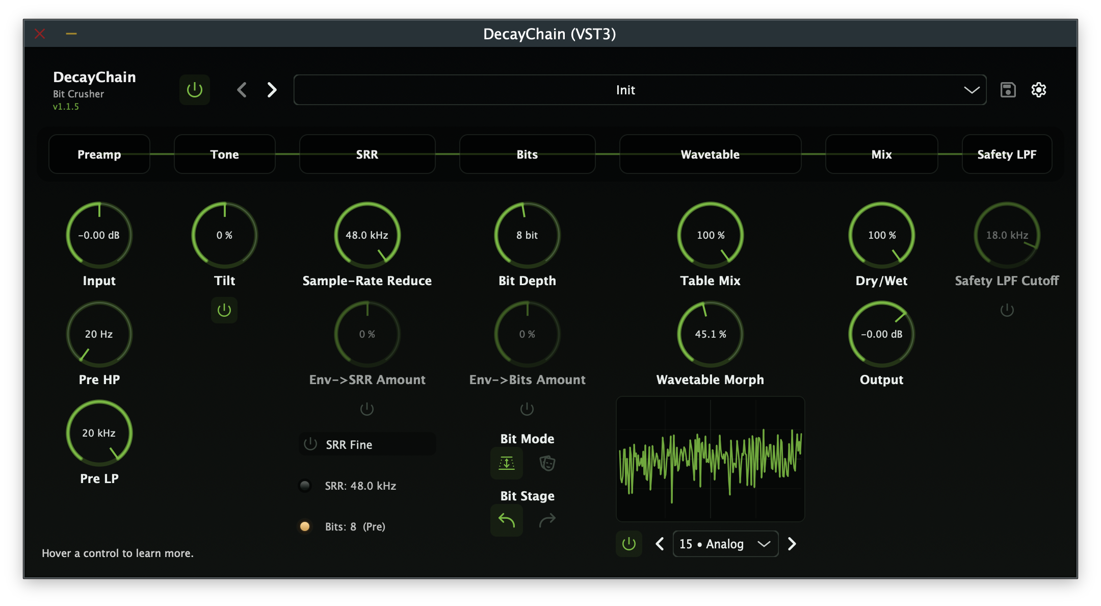Screen dimensions: 1101x606
Task: Select the Bits module in the chain
Action: (x=527, y=154)
